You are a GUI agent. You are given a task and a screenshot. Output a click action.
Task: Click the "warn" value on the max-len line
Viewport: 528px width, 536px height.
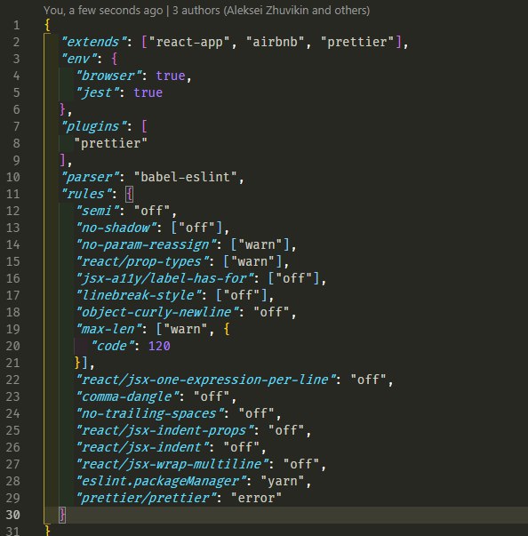pyautogui.click(x=186, y=329)
